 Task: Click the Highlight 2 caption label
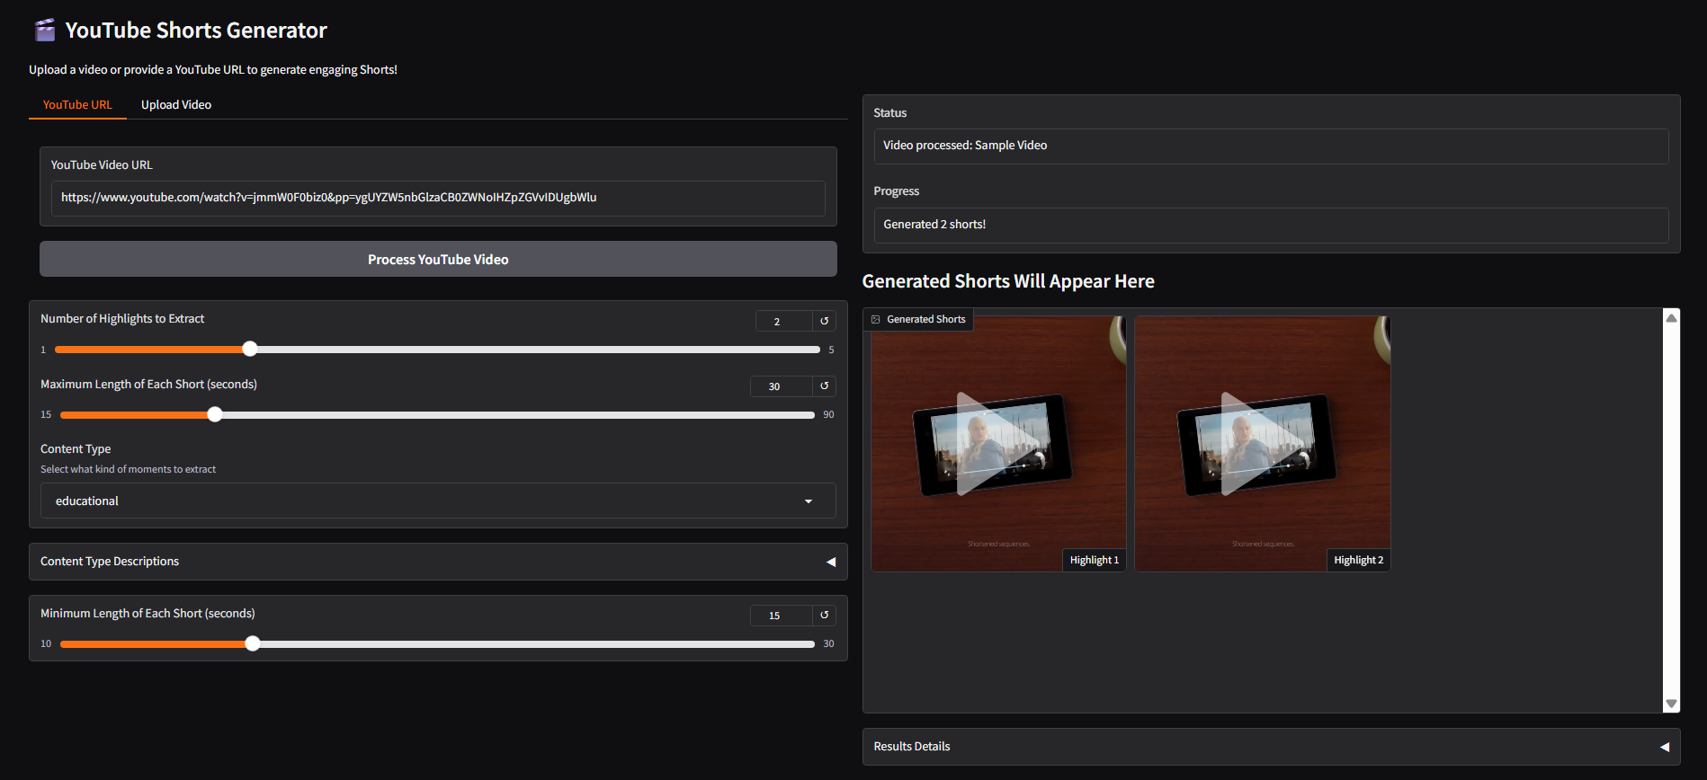(1359, 560)
